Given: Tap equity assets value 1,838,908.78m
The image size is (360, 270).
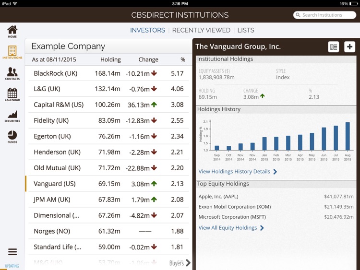Looking at the screenshot, I should (216, 77).
